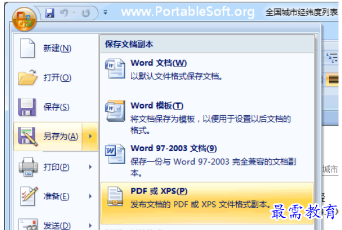Publish as PDF 或 XPS(P)
Image resolution: width=342 pixels, height=230 pixels.
207,203
